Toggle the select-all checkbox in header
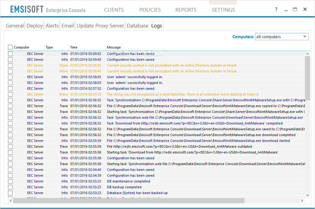The height and width of the screenshot is (209, 315). (10, 47)
